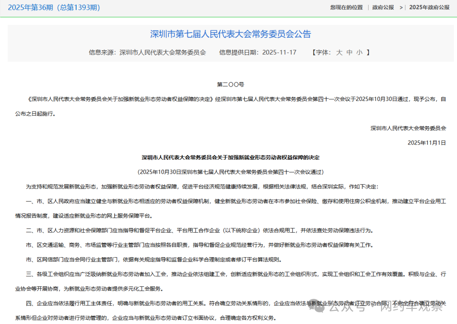
Task: Click the announcement number 第二〇〇号
Action: coord(231,84)
